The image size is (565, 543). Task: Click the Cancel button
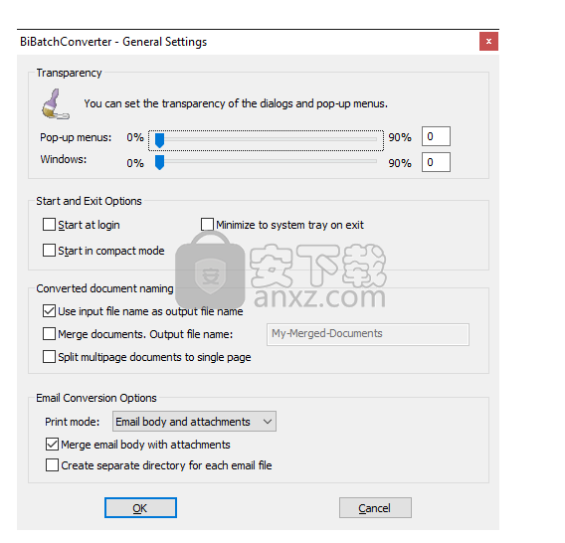point(375,507)
